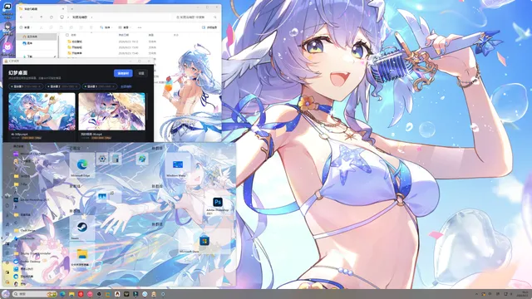
Task: Open the Photos tile in Start menu
Action: (102, 197)
